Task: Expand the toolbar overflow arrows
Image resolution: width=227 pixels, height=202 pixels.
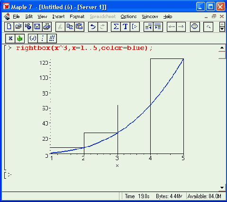Action: pos(222,27)
